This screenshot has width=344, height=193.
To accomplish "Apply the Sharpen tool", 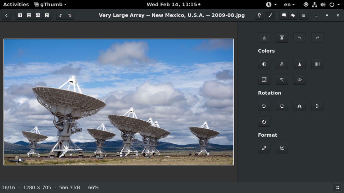I will (x=299, y=64).
